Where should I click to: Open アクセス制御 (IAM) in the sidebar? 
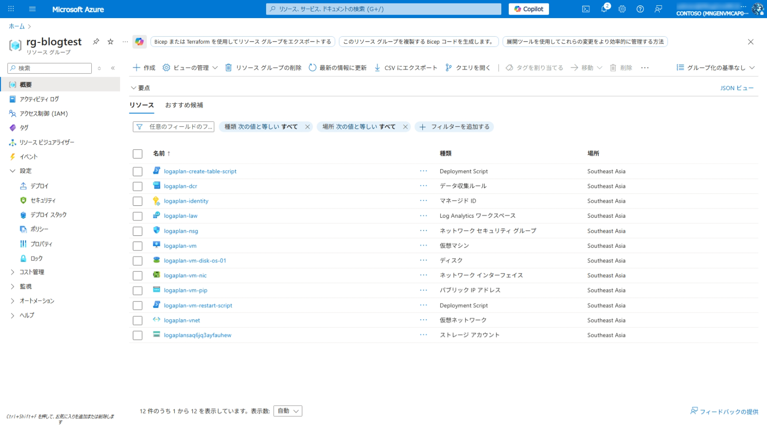click(x=44, y=113)
